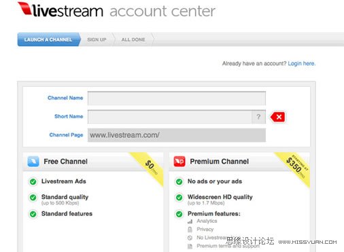Screen dimensions: 344x252
Task: Click the green check beside Widescreen HD quality
Action: pyautogui.click(x=179, y=198)
